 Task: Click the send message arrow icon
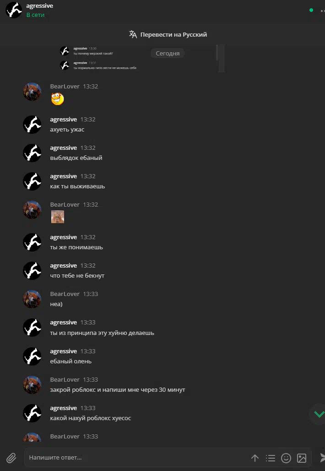tap(322, 457)
